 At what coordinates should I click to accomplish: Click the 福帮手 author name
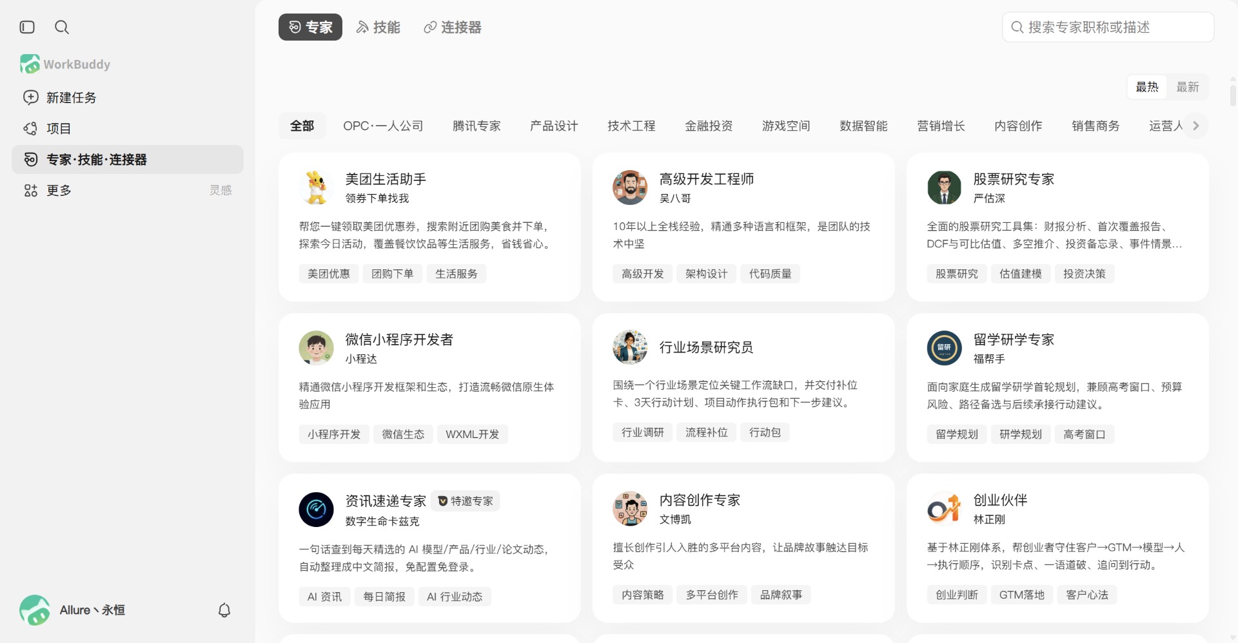coord(989,359)
